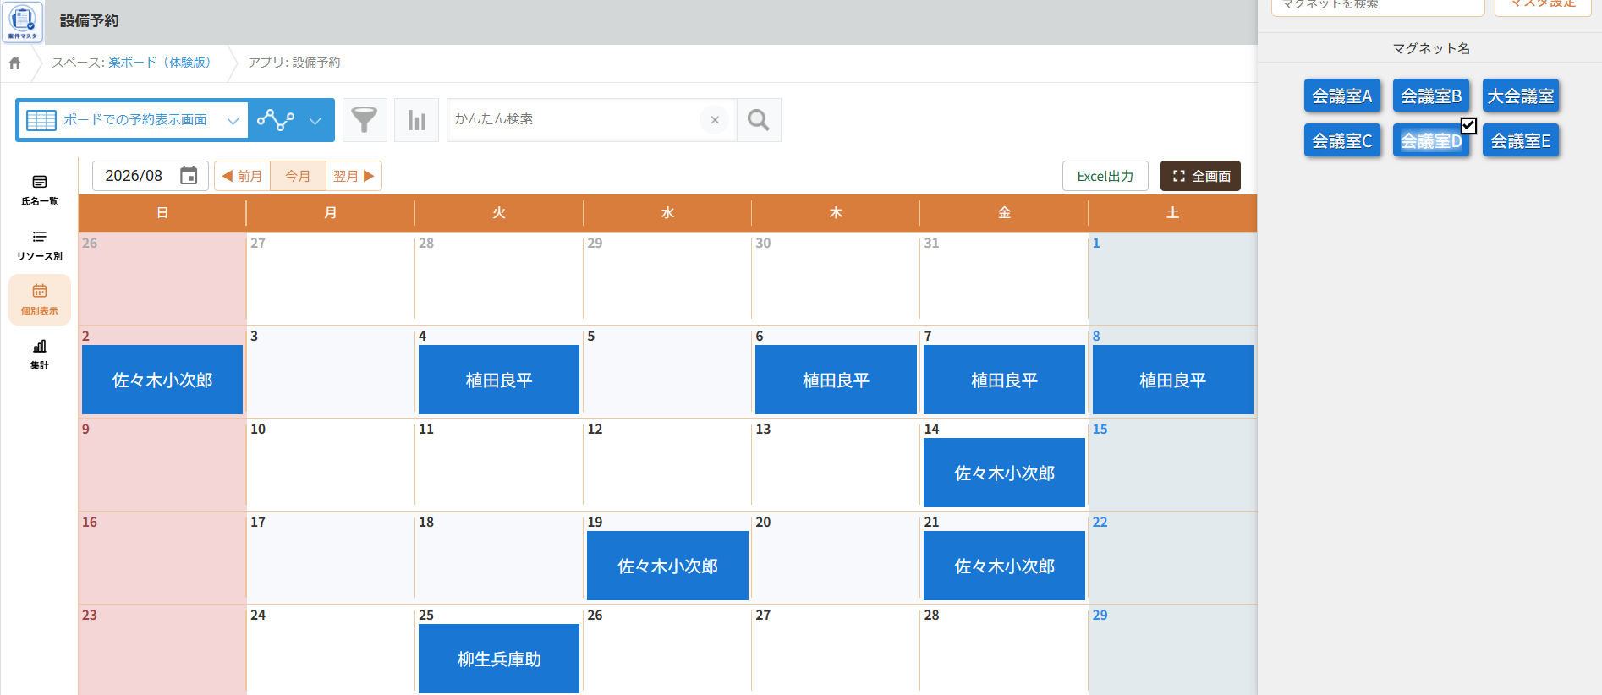Screen dimensions: 1602x695
Task: Toggle the checkbox on 会議室D magnet
Action: coord(1468,125)
